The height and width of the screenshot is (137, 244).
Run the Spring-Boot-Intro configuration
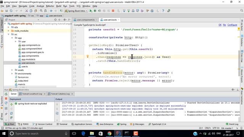91,11
